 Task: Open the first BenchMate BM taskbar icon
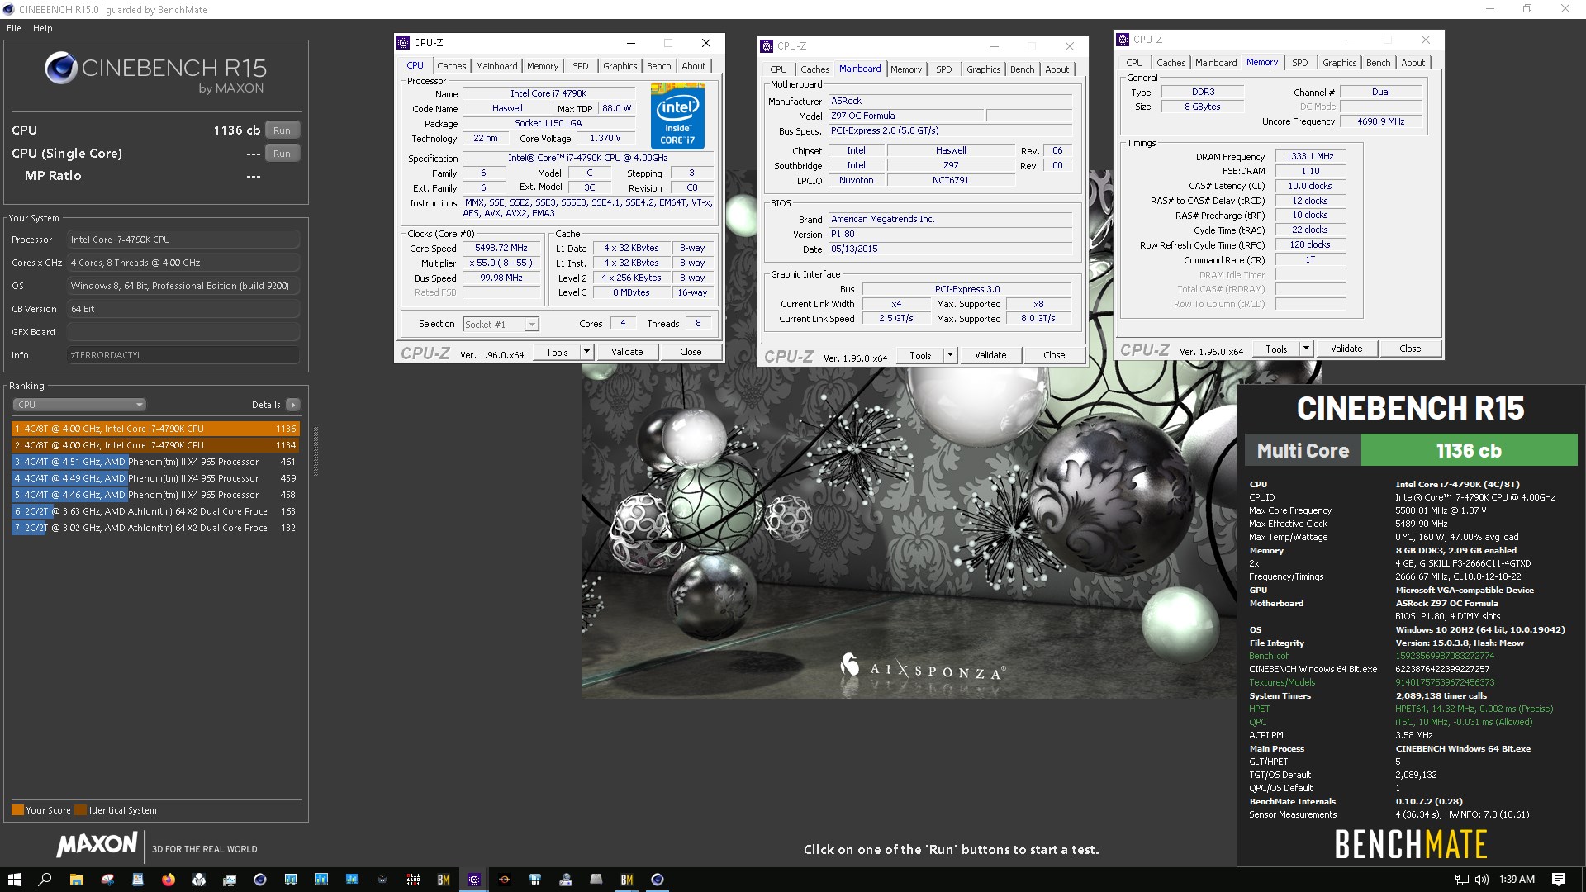444,880
